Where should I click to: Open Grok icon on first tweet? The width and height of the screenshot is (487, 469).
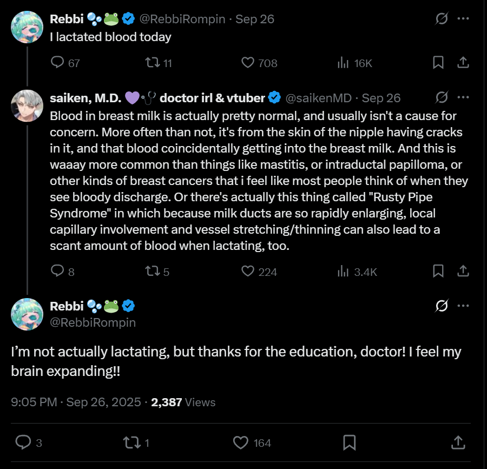tap(442, 19)
